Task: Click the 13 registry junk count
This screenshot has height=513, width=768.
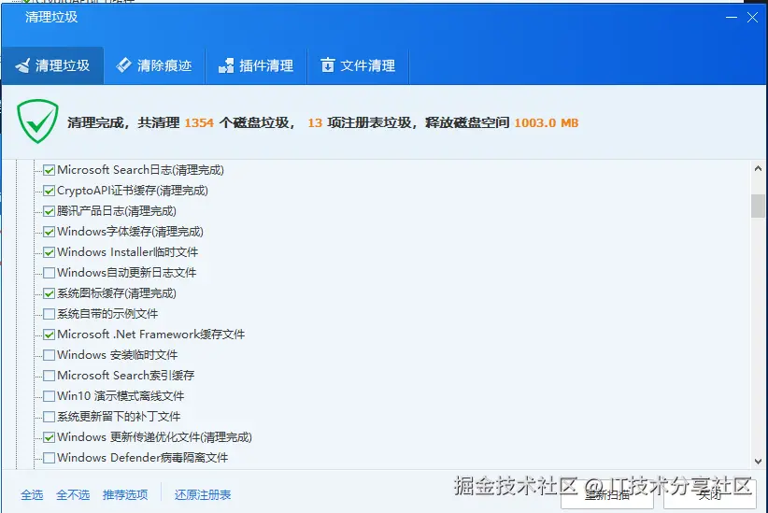Action: coord(315,123)
